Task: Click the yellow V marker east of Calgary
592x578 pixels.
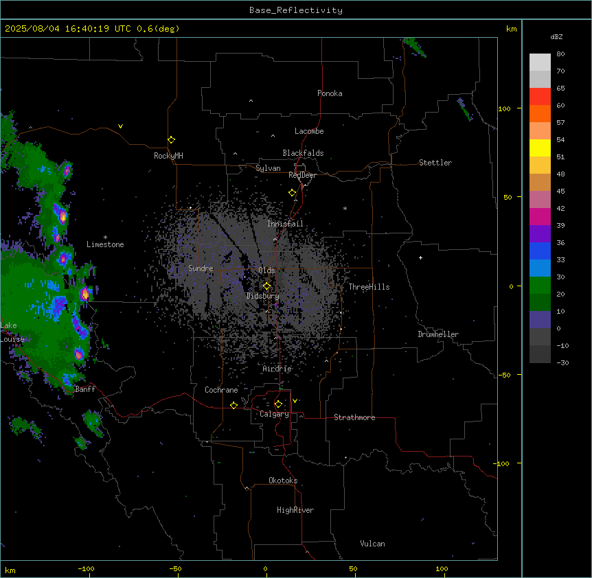Action: pyautogui.click(x=295, y=401)
